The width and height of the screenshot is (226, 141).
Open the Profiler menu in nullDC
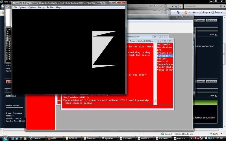(x=50, y=7)
